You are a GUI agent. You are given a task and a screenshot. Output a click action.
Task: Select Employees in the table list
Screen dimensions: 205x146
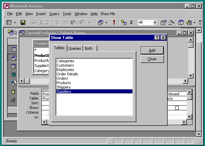(65, 70)
